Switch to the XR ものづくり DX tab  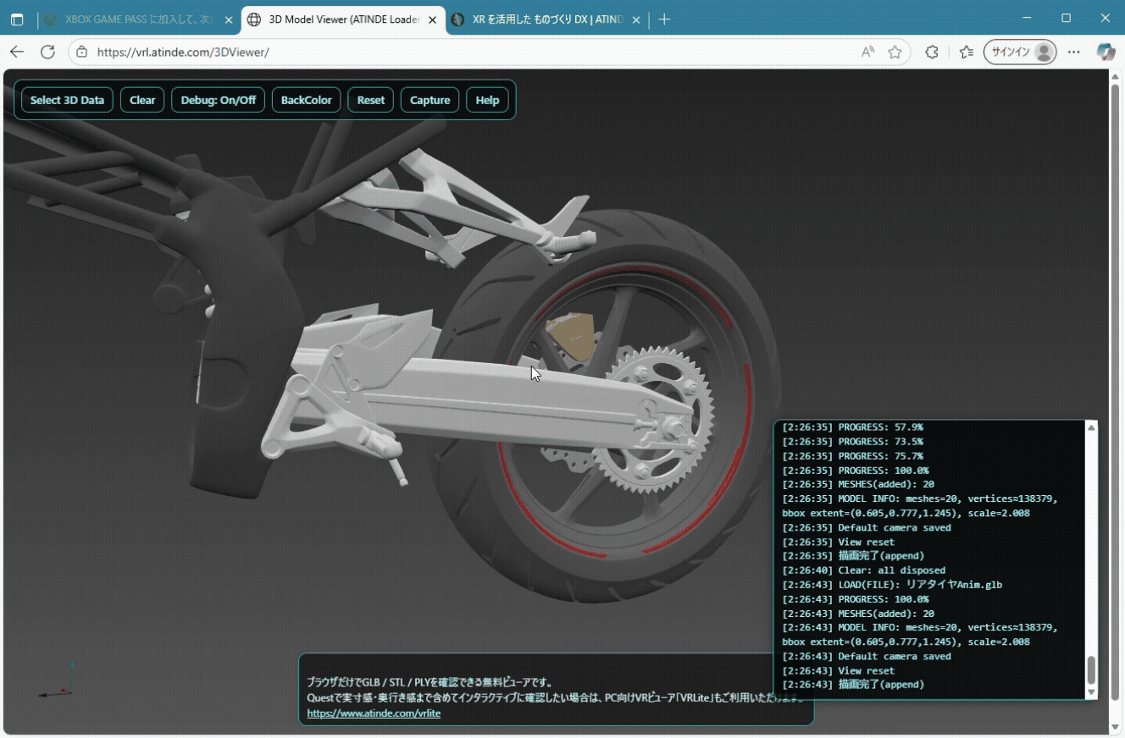pyautogui.click(x=542, y=19)
